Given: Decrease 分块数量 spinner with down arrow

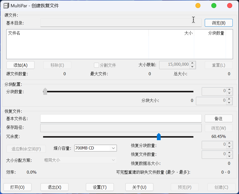Looking at the screenshot, I should pyautogui.click(x=229, y=93).
